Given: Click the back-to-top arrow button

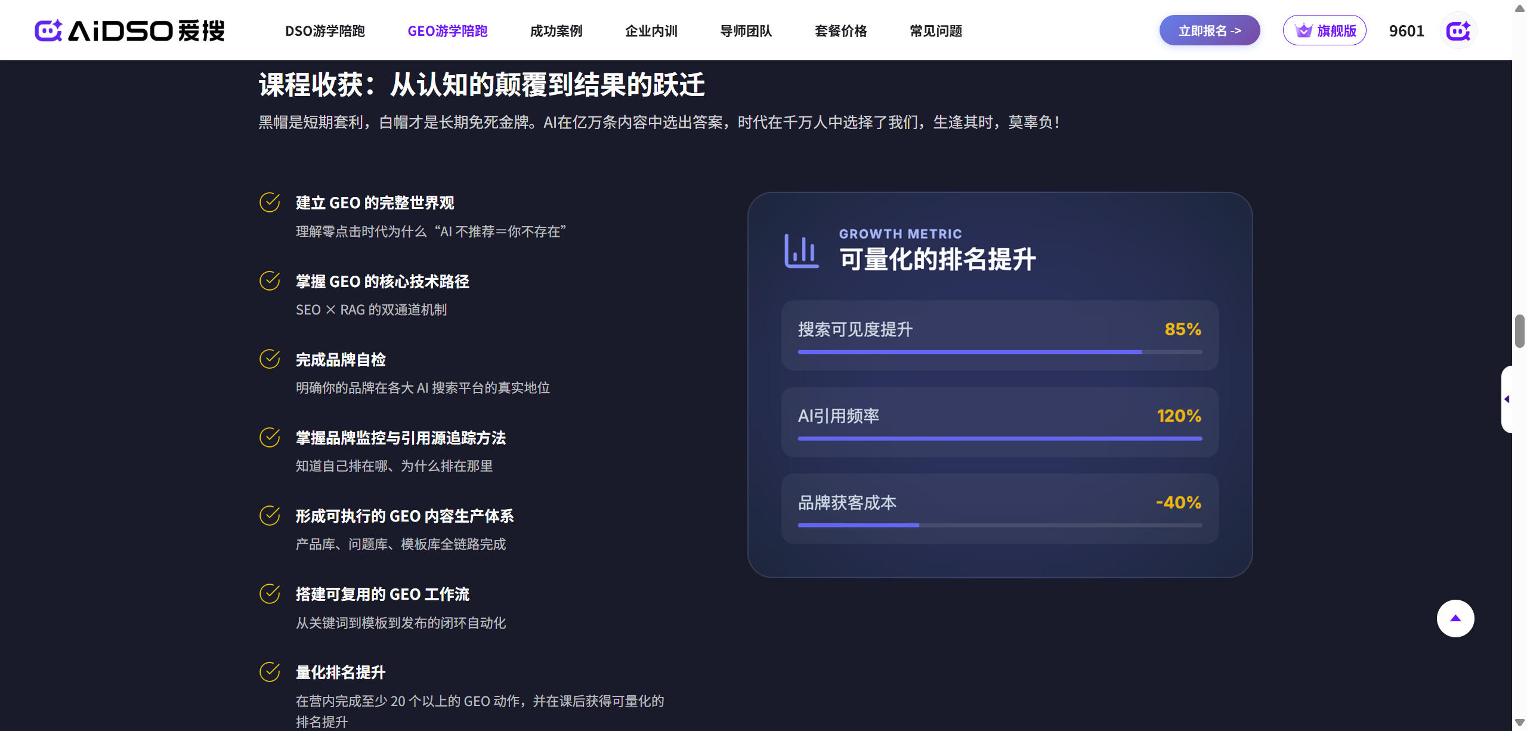Looking at the screenshot, I should tap(1455, 618).
